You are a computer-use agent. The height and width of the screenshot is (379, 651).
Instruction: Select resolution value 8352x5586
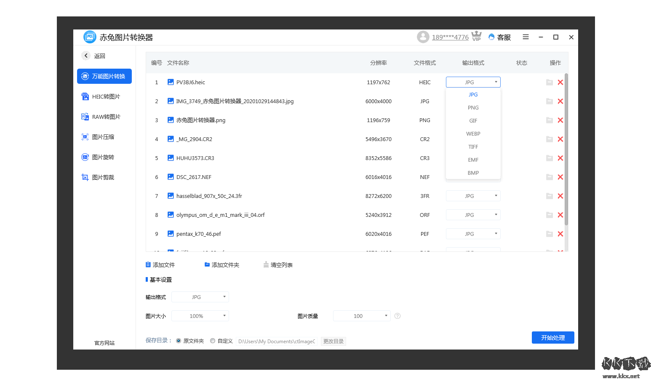pyautogui.click(x=379, y=158)
